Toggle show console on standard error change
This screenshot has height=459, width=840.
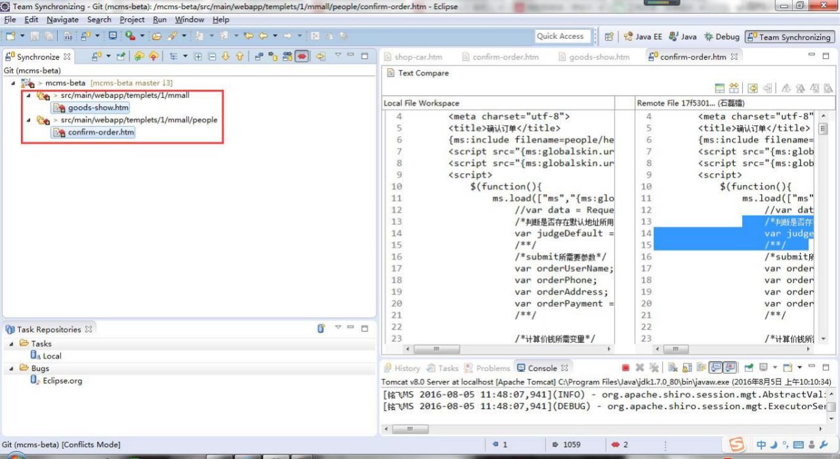(x=730, y=367)
